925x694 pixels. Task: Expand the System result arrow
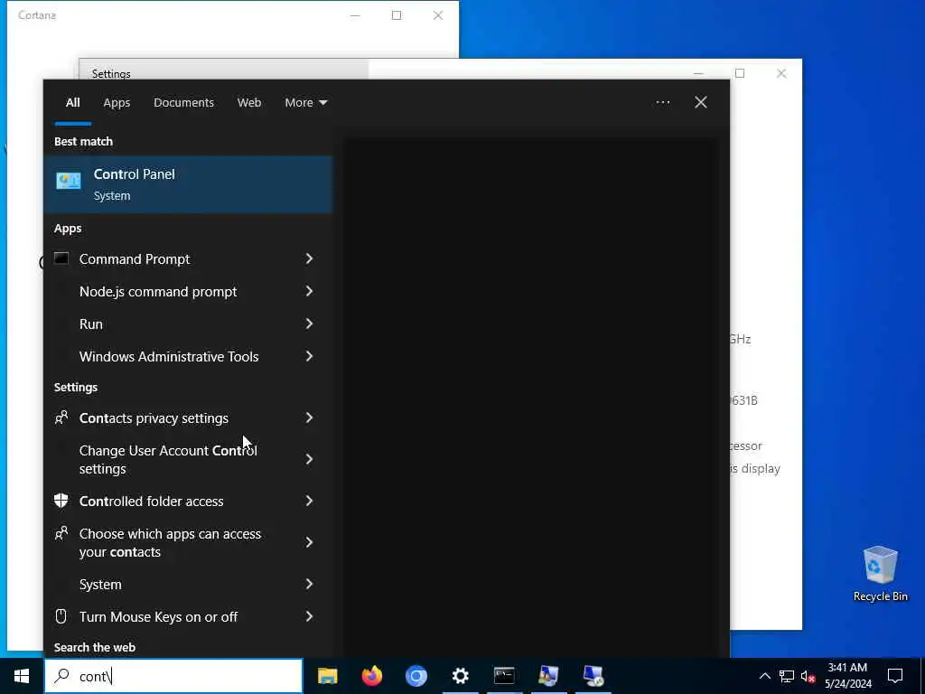tap(309, 584)
